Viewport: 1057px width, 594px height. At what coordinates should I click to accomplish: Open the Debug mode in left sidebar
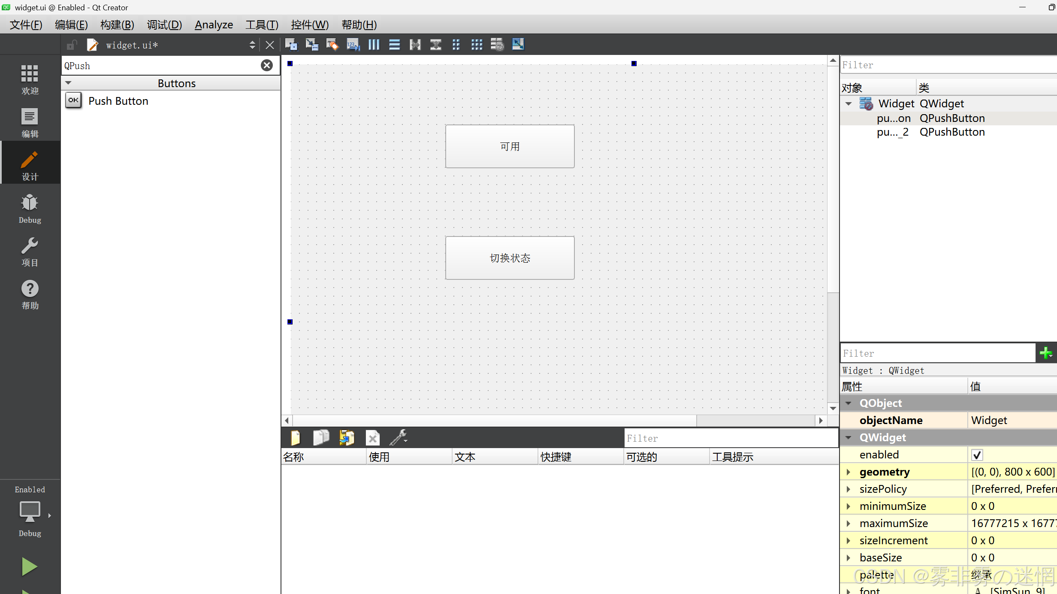(30, 209)
